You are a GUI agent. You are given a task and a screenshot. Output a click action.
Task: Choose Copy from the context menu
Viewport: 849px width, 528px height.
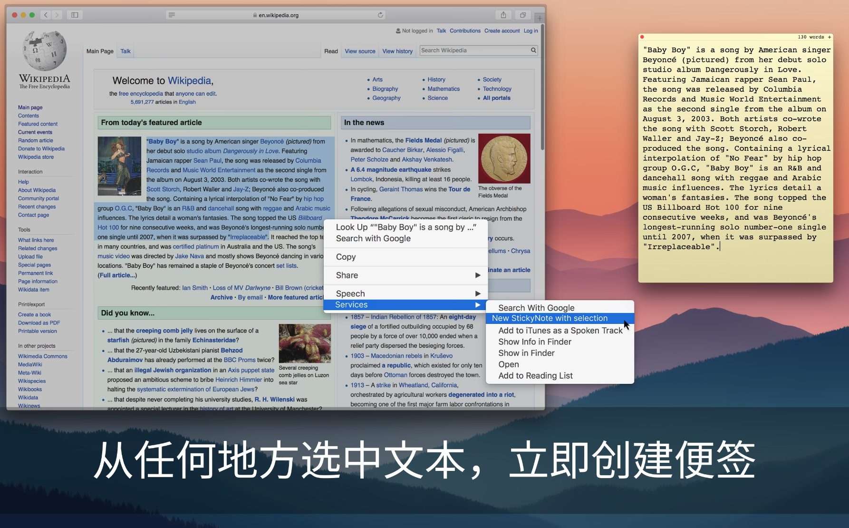(346, 257)
